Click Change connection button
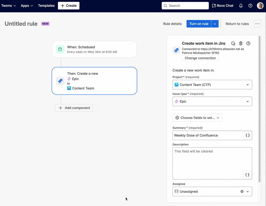The width and height of the screenshot is (266, 206). [200, 58]
